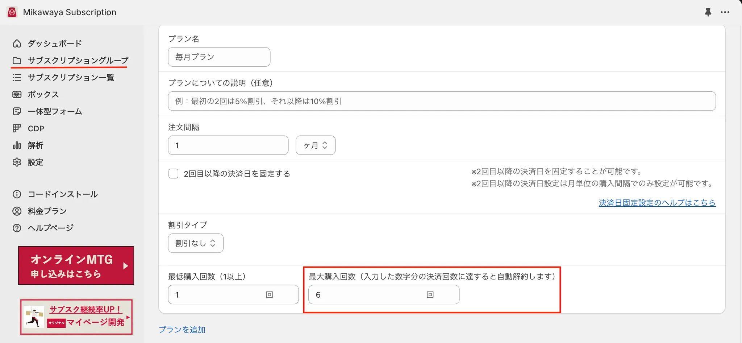
Task: Go to サブスクリプション一覧
Action: tap(71, 77)
